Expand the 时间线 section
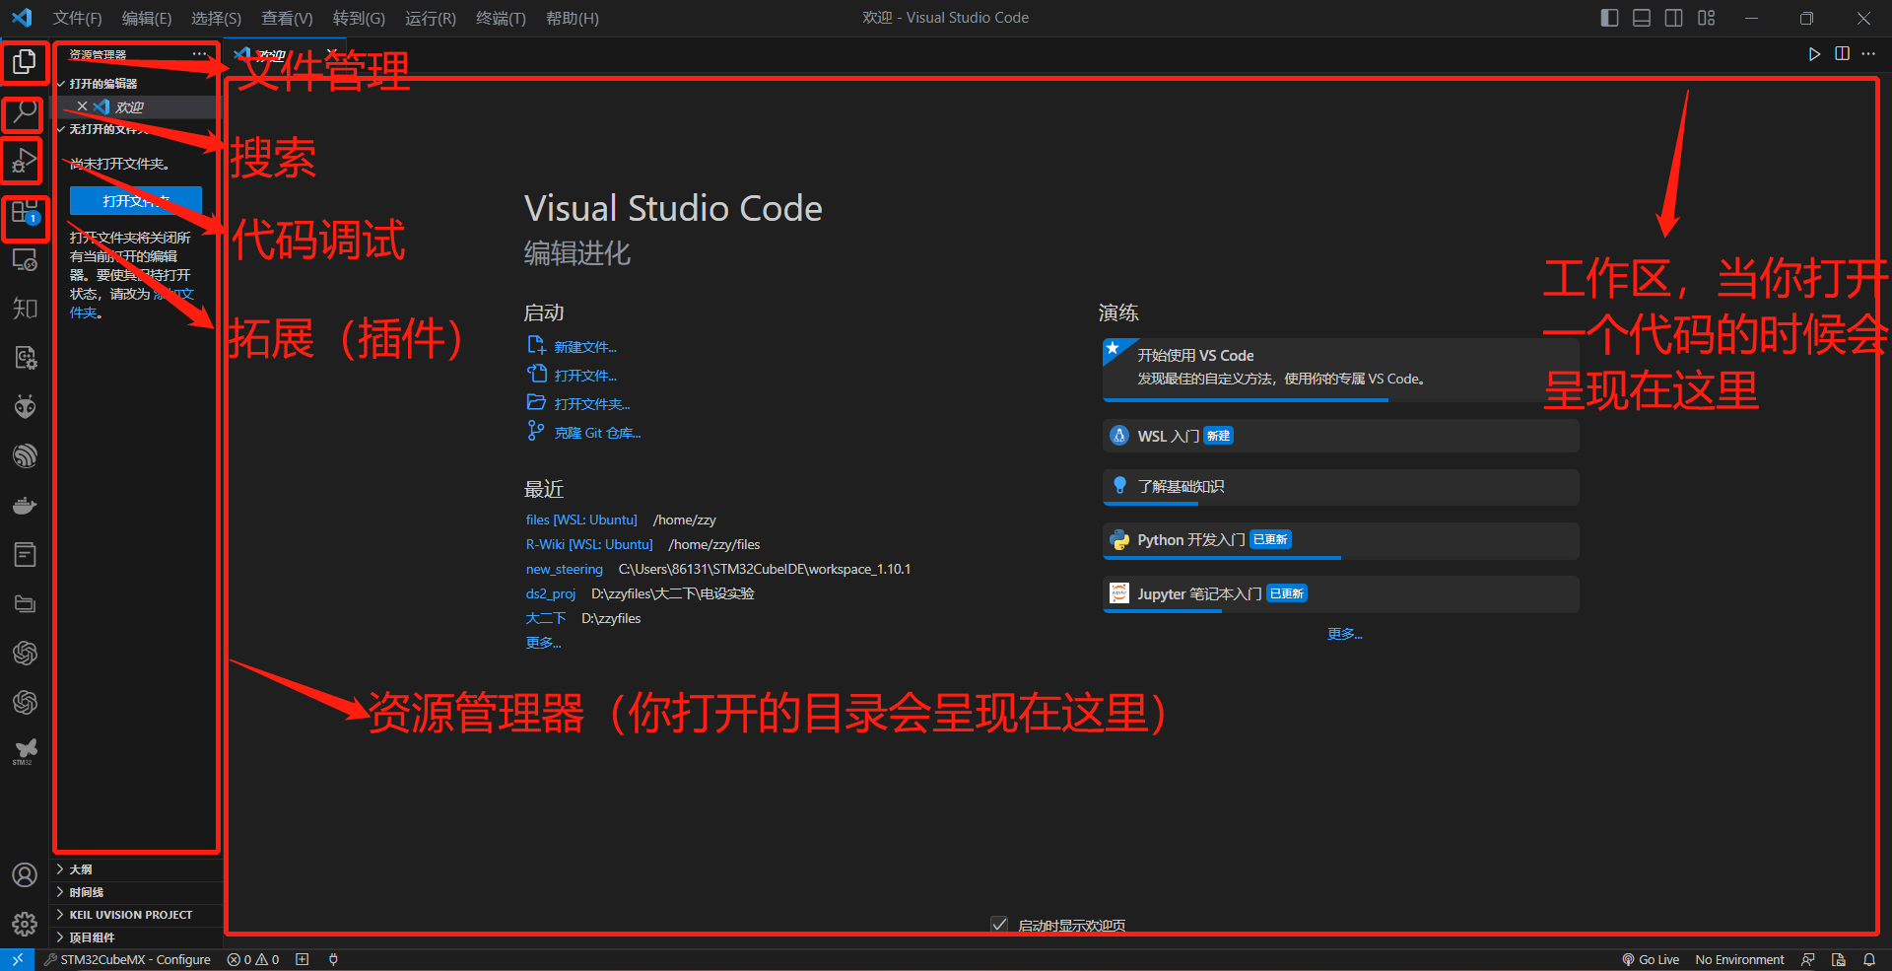Screen dimensions: 1892x971 click(x=138, y=892)
